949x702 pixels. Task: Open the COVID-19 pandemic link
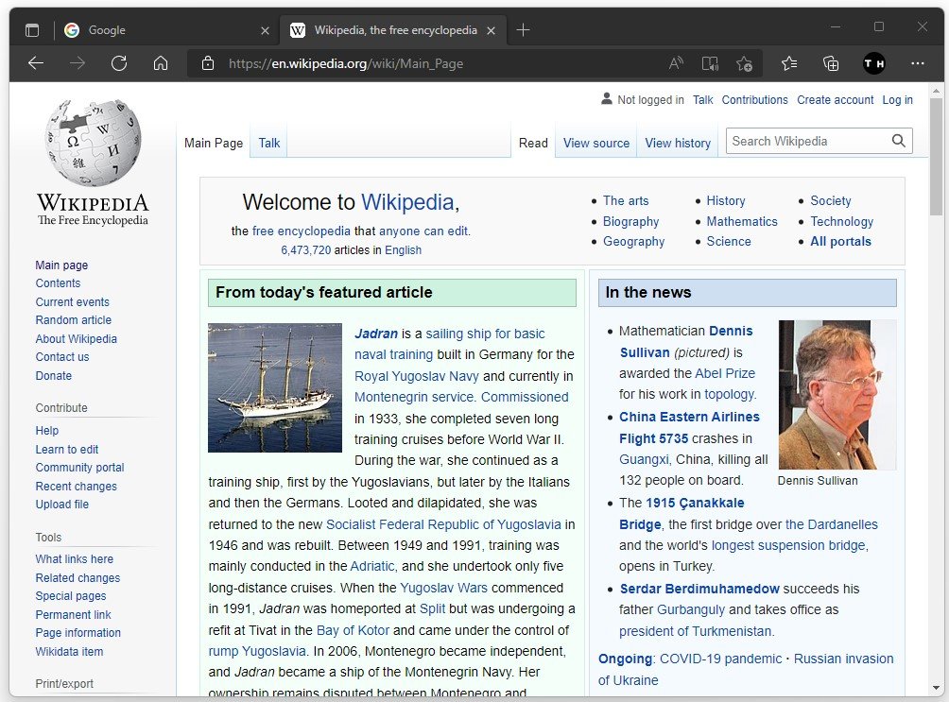coord(720,659)
